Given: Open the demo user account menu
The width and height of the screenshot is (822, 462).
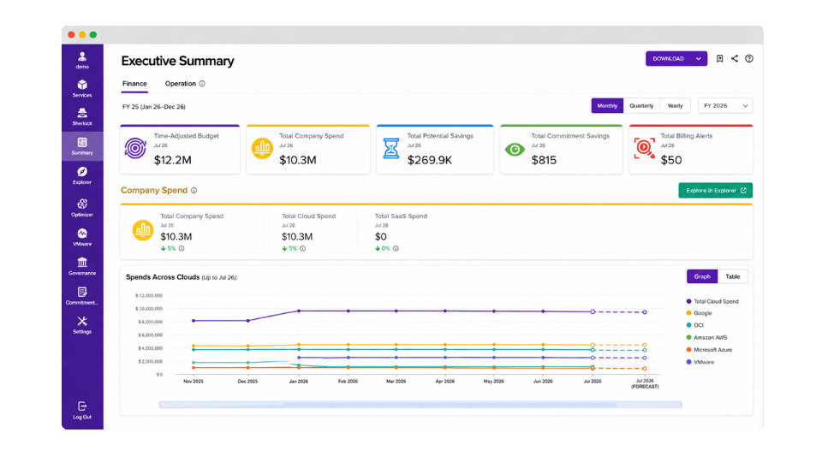Looking at the screenshot, I should click(x=82, y=60).
